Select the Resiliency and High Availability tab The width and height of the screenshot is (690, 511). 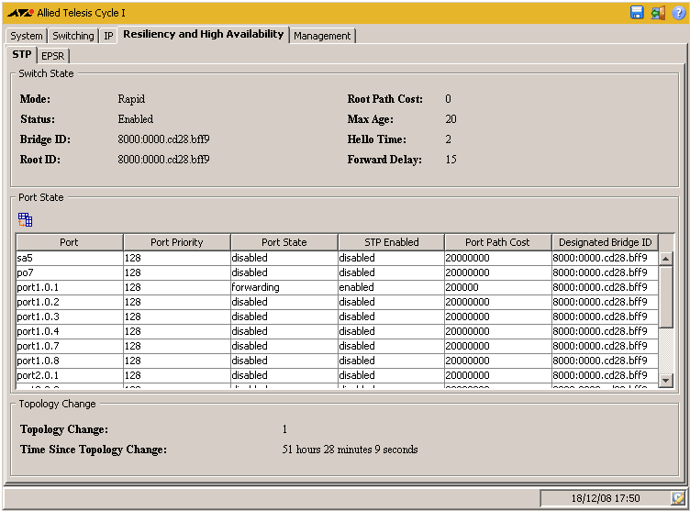(204, 34)
